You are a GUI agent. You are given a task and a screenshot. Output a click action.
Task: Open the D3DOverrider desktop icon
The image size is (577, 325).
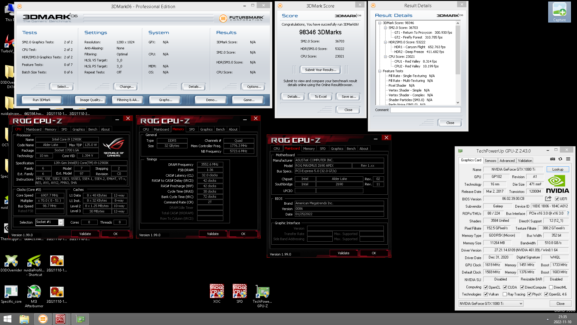coord(11,264)
